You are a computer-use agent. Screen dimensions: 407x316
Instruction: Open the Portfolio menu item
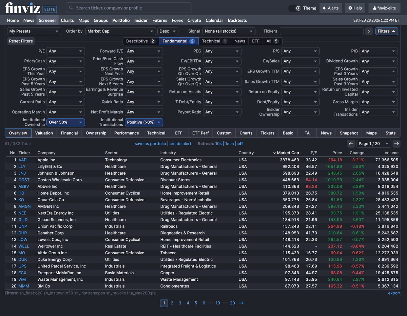coord(121,20)
